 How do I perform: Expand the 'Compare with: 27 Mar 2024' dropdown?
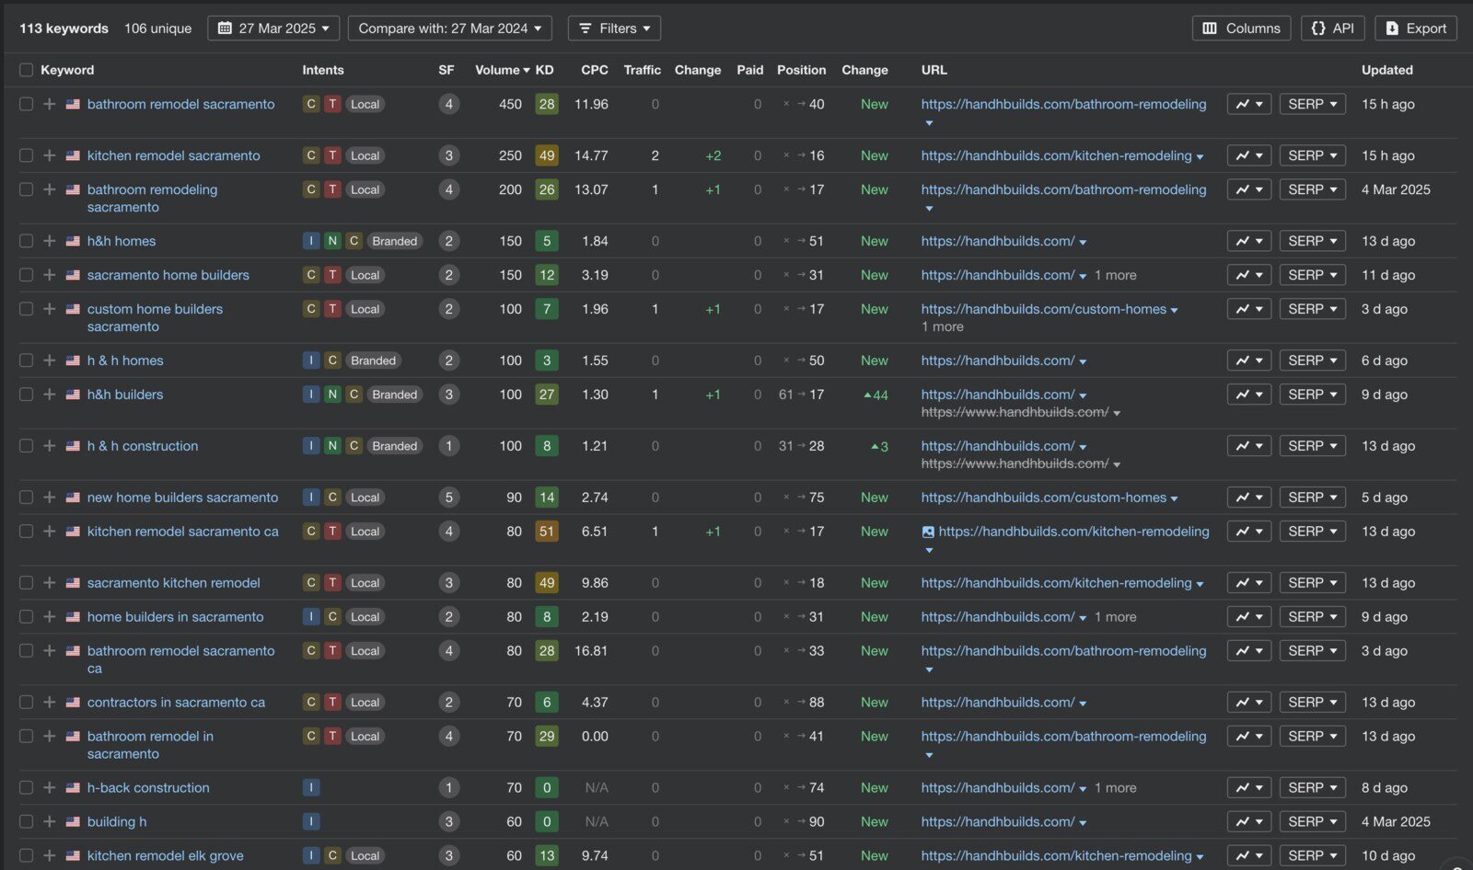tap(450, 29)
